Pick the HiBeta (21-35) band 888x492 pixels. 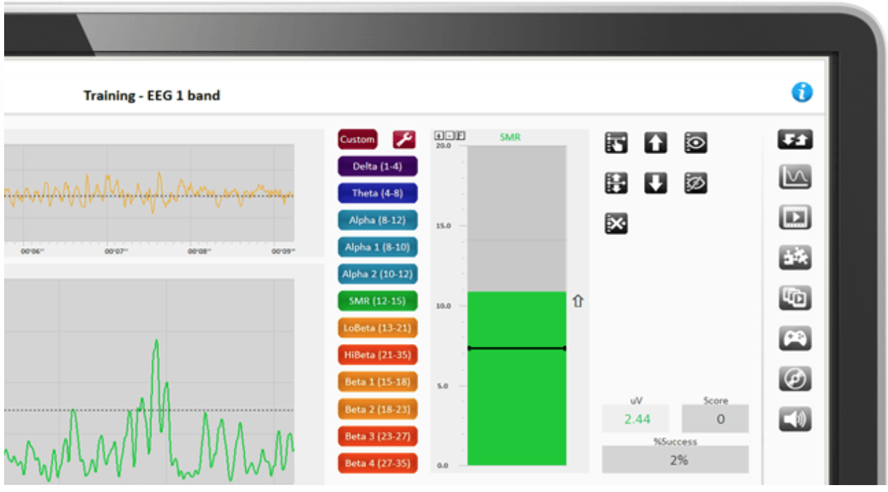click(x=378, y=355)
